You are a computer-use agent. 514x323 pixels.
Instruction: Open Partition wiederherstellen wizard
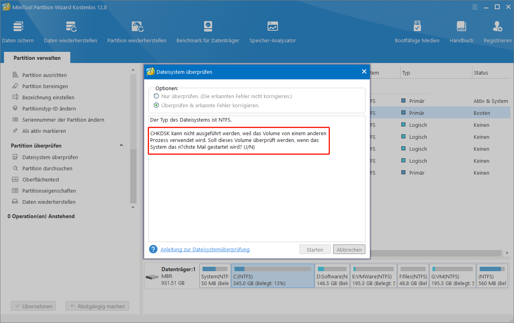(x=137, y=32)
